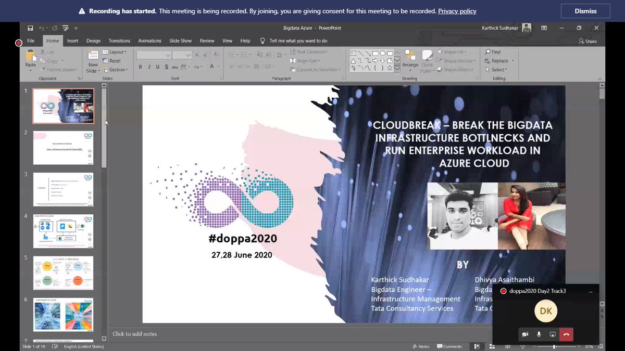Open the font name combo box
Screen dimensions: 625x351
pyautogui.click(x=154, y=55)
